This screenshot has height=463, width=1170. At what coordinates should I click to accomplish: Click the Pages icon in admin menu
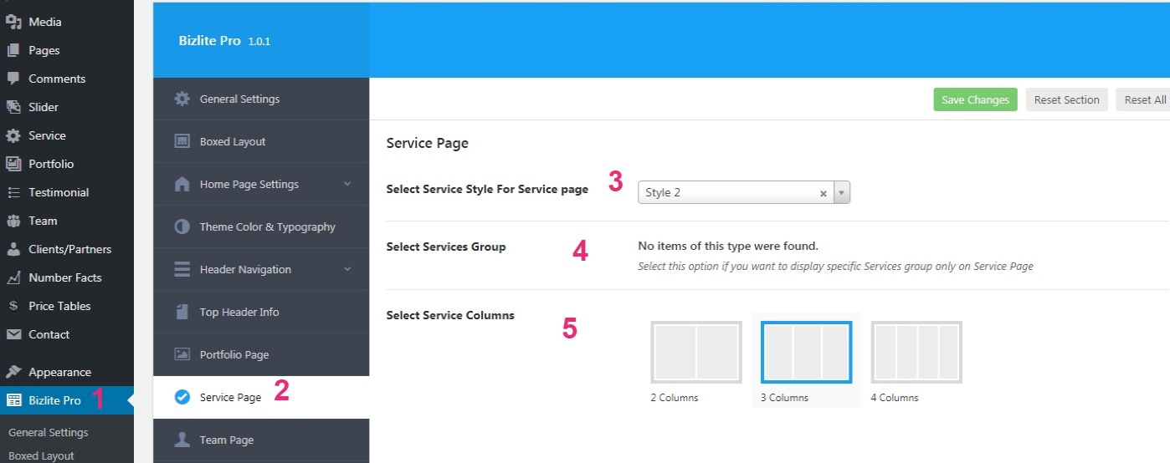tap(13, 50)
